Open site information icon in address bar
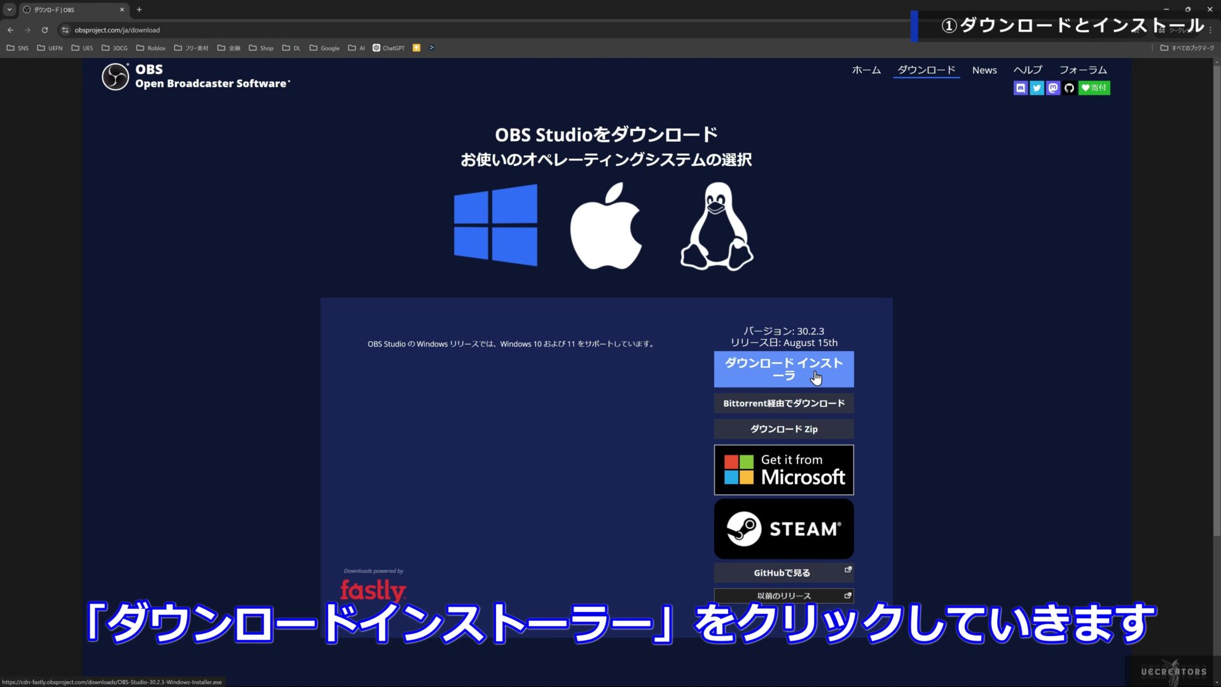Image resolution: width=1221 pixels, height=687 pixels. pos(65,30)
